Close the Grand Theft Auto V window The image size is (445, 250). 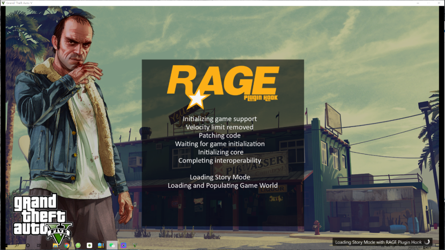(438, 3)
